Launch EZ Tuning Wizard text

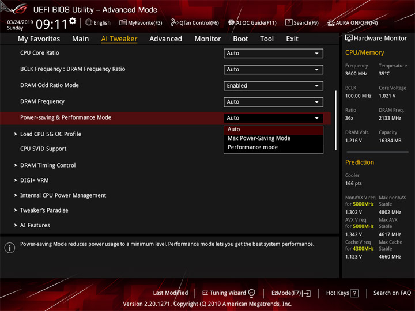click(224, 293)
